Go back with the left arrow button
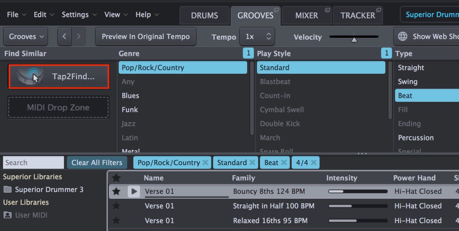 coord(64,37)
